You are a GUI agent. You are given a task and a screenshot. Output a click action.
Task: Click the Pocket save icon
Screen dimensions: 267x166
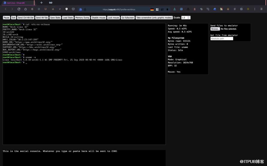pos(73,9)
